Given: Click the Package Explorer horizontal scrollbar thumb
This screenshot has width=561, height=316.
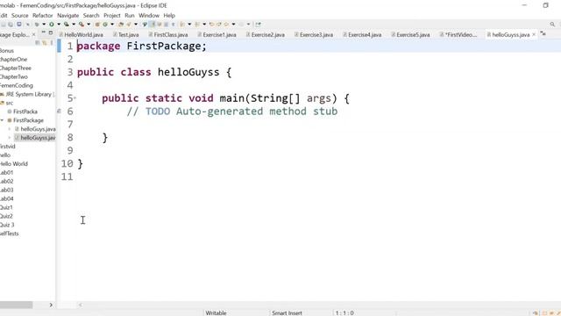Looking at the screenshot, I should (16, 305).
